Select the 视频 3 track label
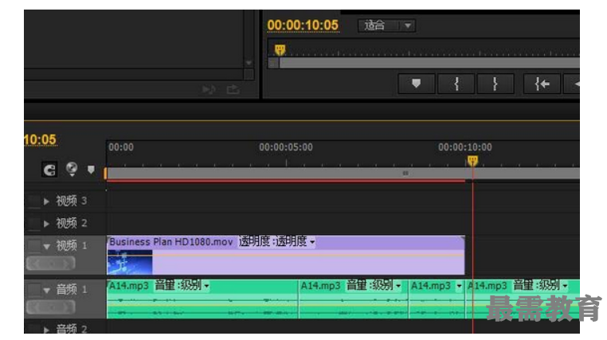 pos(71,201)
